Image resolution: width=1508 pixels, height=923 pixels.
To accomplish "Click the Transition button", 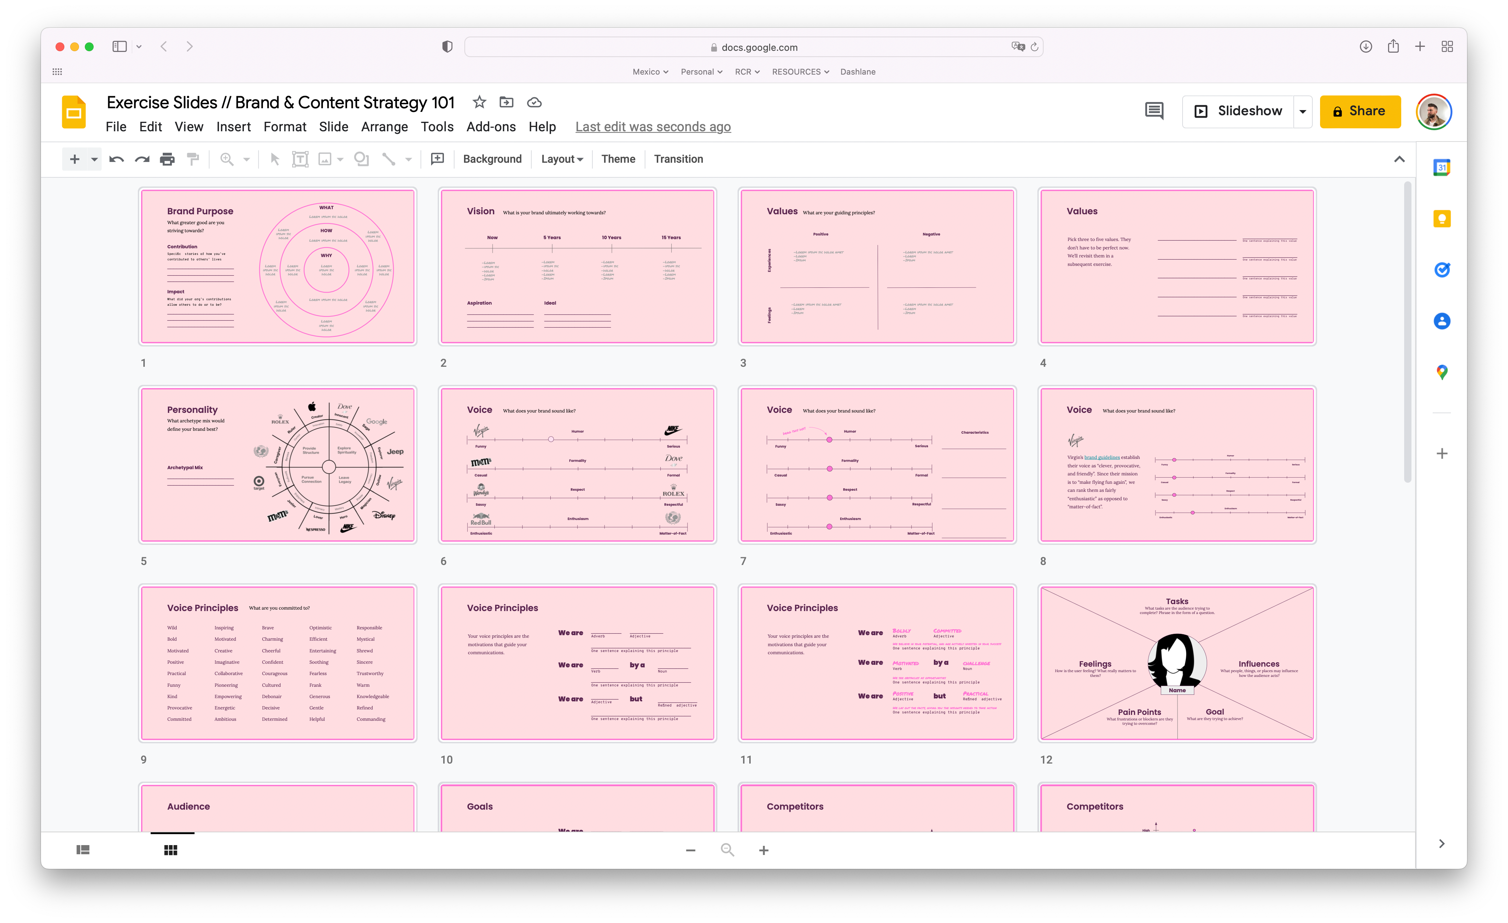I will [678, 159].
